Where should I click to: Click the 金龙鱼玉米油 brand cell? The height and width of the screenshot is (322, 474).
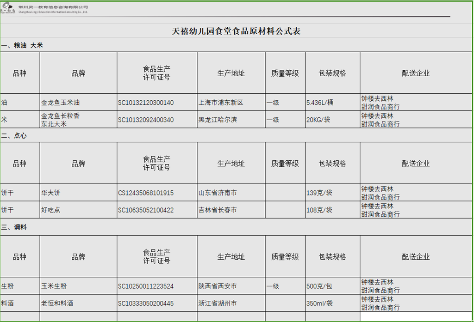point(78,103)
